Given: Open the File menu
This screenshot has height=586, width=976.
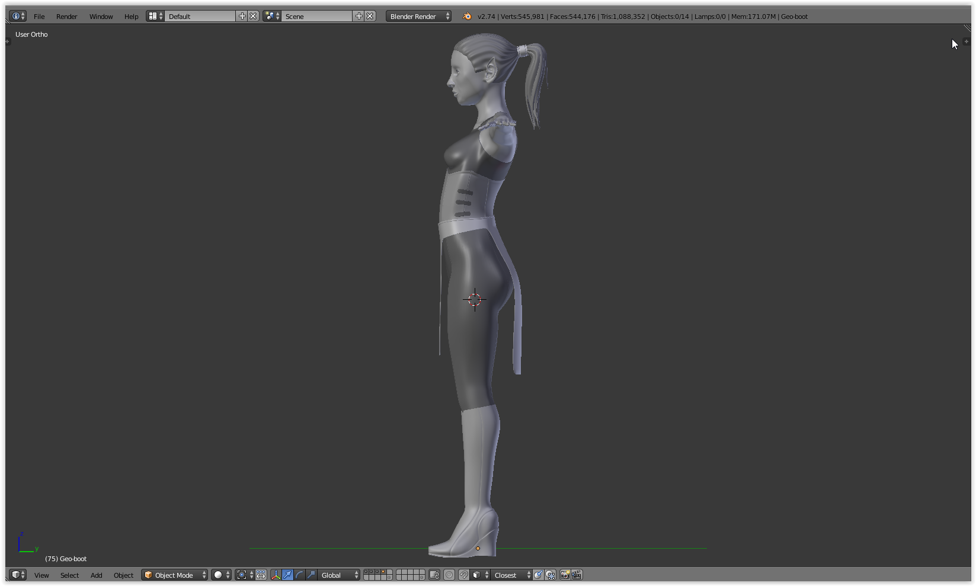Looking at the screenshot, I should click(39, 17).
